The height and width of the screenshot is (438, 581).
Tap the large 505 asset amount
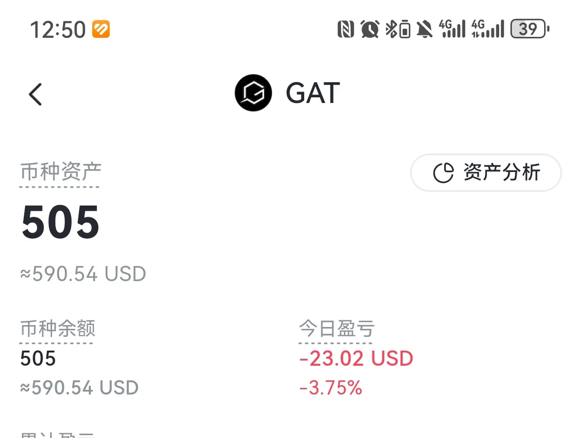click(61, 222)
